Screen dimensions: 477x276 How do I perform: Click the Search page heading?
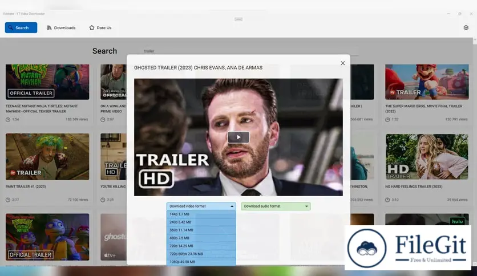(104, 51)
